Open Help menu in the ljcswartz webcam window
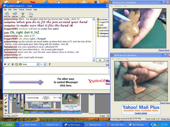Screen dimensions: 170x127 click(x=126, y=59)
